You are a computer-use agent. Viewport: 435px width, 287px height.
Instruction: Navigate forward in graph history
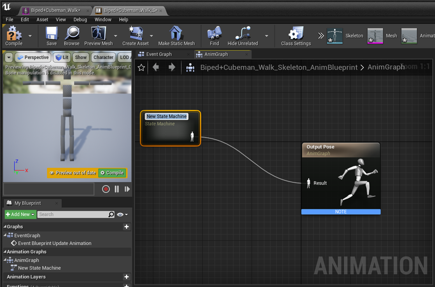click(172, 67)
